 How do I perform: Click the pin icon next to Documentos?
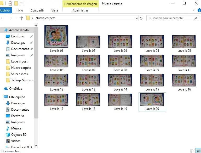pyautogui.click(x=32, y=49)
